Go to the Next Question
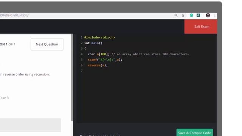 (x=47, y=44)
